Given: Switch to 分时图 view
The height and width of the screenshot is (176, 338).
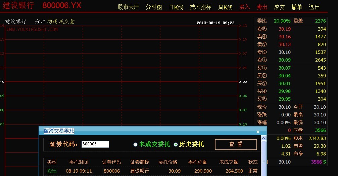Looking at the screenshot, I should click(x=154, y=7).
